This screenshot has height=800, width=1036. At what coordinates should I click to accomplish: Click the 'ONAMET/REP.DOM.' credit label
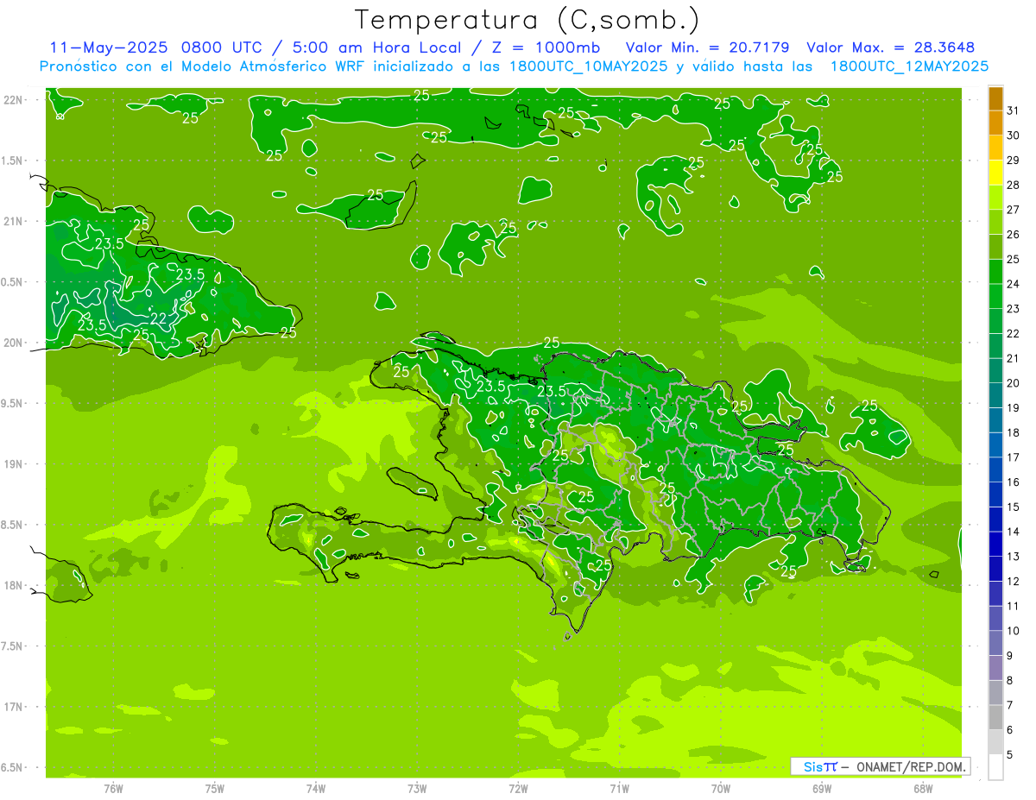tap(911, 766)
